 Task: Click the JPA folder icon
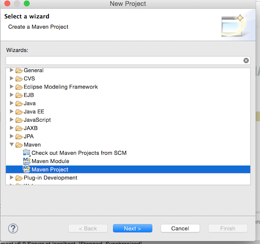pos(19,137)
